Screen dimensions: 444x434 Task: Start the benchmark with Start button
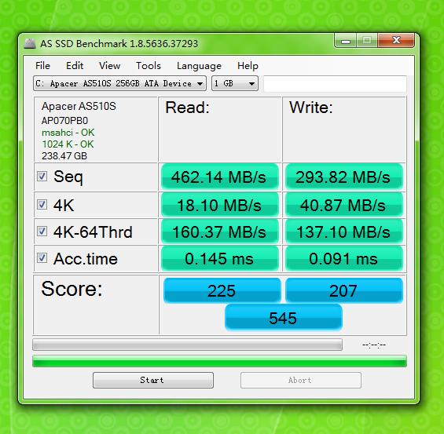[x=153, y=380]
